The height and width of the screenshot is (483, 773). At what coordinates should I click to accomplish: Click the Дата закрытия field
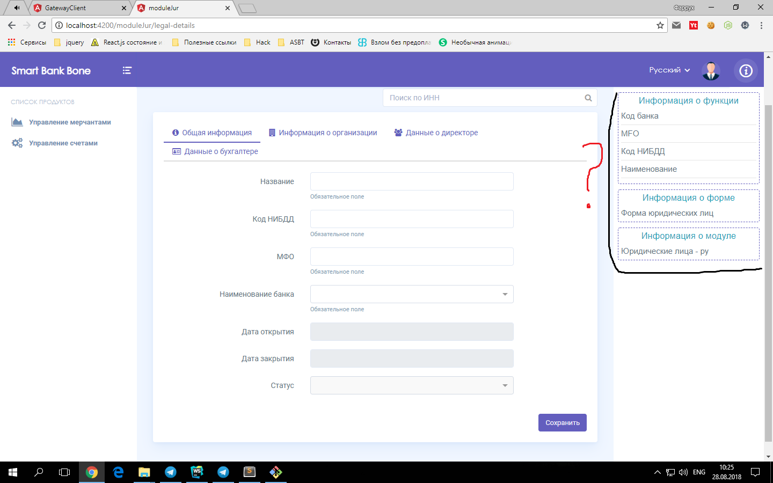(412, 358)
